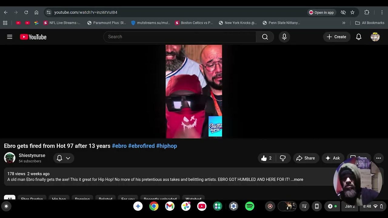The image size is (388, 218).
Task: Click the Ask button
Action: pyautogui.click(x=333, y=158)
